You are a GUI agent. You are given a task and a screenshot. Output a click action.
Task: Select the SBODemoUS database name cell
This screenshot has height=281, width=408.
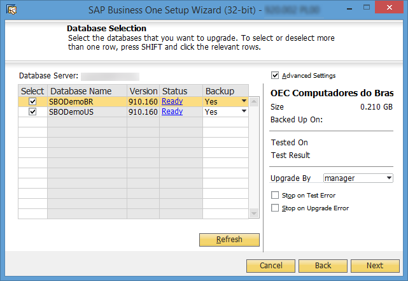(x=87, y=112)
